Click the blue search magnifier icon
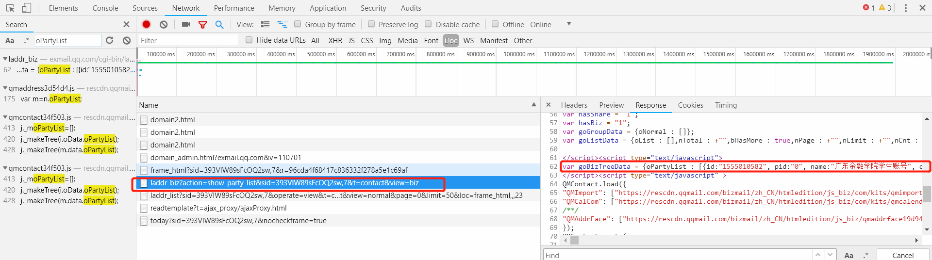This screenshot has height=260, width=932. (219, 24)
